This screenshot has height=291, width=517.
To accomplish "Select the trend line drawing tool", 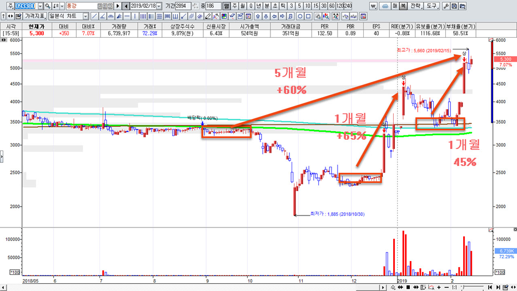I will pos(94,16).
